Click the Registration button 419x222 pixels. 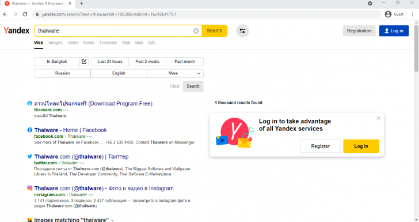coord(359,31)
